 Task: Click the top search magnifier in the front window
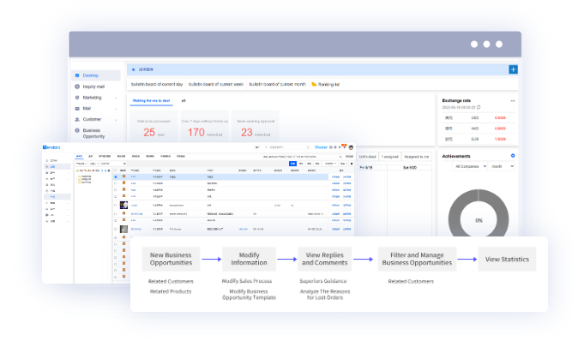click(x=308, y=147)
